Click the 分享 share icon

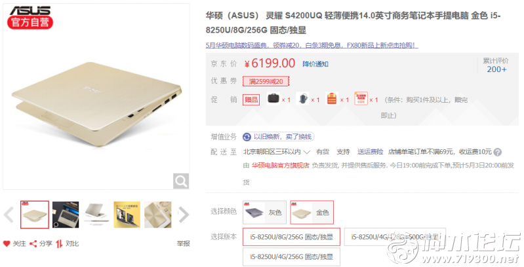(x=33, y=243)
